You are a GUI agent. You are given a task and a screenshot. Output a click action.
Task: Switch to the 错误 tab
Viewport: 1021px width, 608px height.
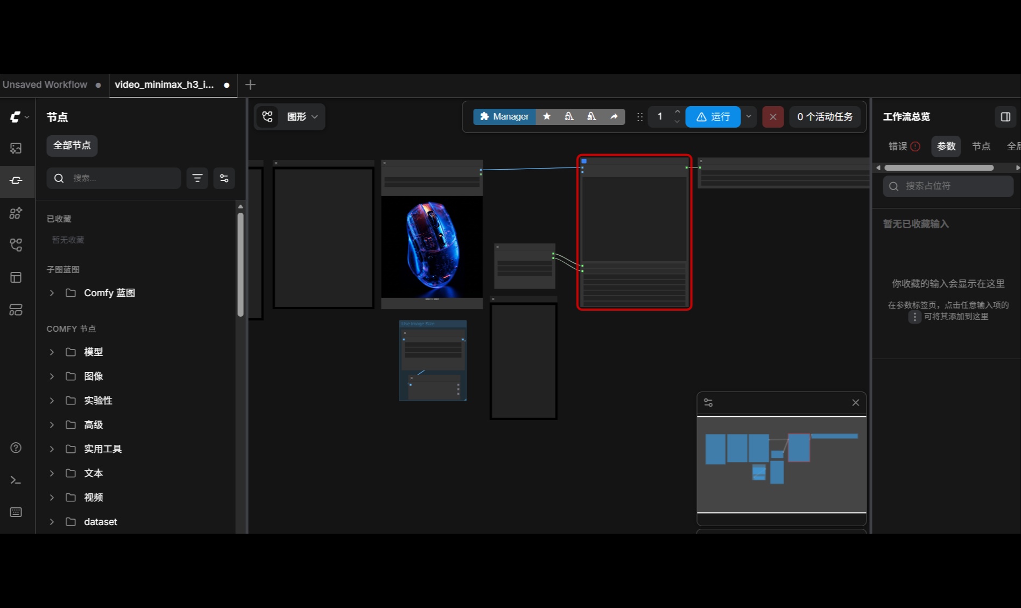(x=904, y=146)
